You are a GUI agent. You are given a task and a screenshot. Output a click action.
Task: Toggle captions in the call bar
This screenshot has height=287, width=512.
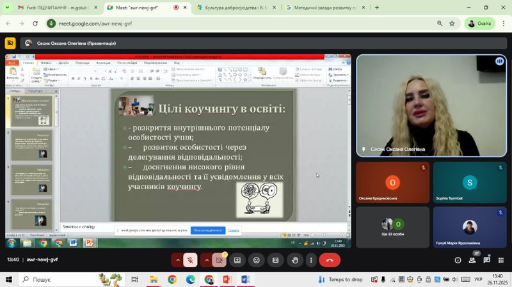coord(276,260)
